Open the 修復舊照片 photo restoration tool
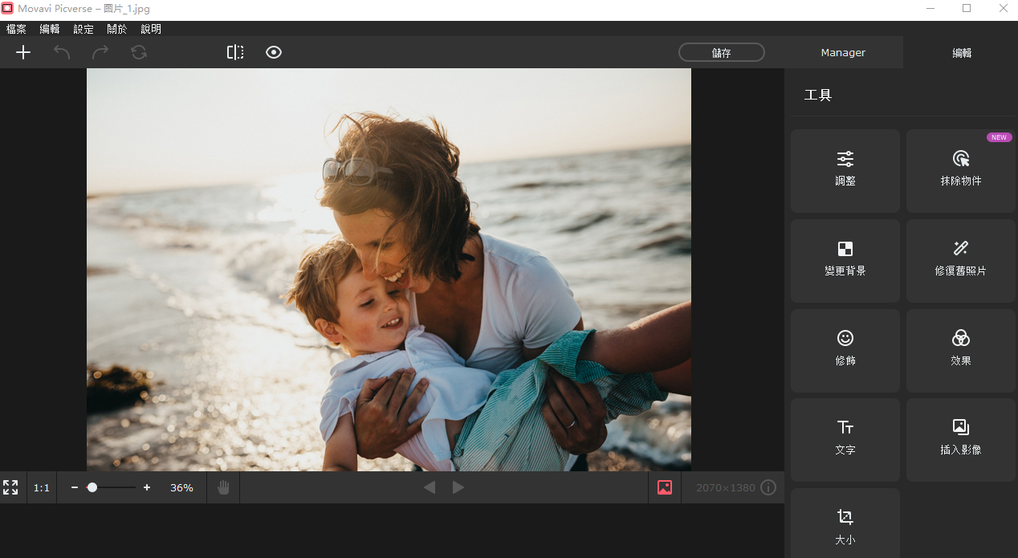The width and height of the screenshot is (1018, 558). click(x=960, y=260)
